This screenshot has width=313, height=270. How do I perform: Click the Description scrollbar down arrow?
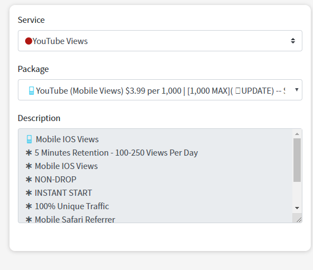(297, 208)
